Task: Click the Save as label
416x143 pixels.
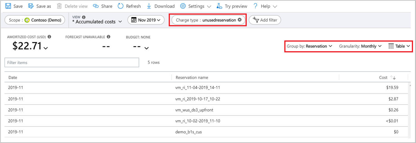Action: pyautogui.click(x=44, y=6)
